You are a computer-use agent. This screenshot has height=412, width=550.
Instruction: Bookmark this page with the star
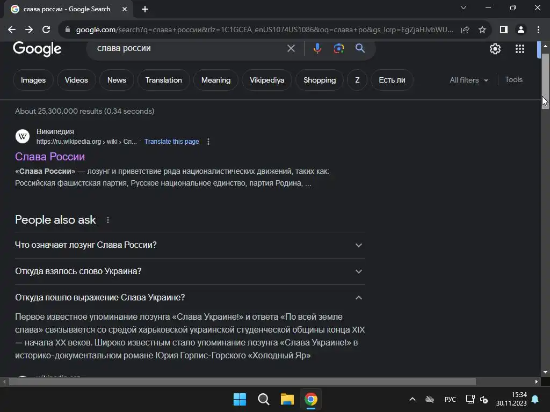pos(482,30)
